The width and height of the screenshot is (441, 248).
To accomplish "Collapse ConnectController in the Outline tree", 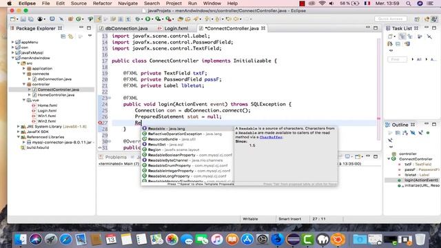I will [x=389, y=159].
